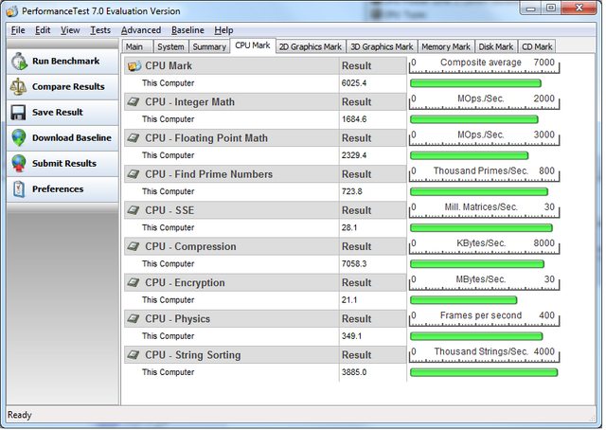Switch to the CD Mark tab
Viewport: 606px width, 430px height.
click(537, 46)
